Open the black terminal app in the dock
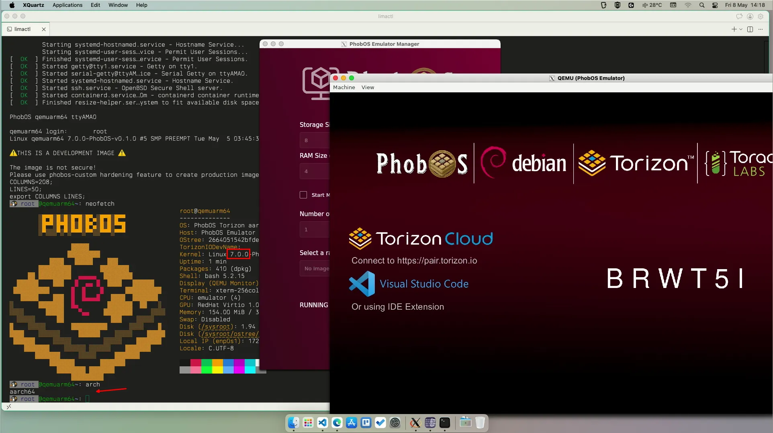The width and height of the screenshot is (773, 433). click(445, 423)
